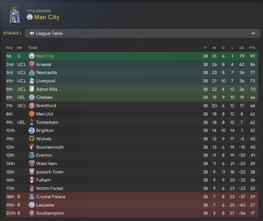
Task: Open the Man City title holders link
Action: pos(47,17)
